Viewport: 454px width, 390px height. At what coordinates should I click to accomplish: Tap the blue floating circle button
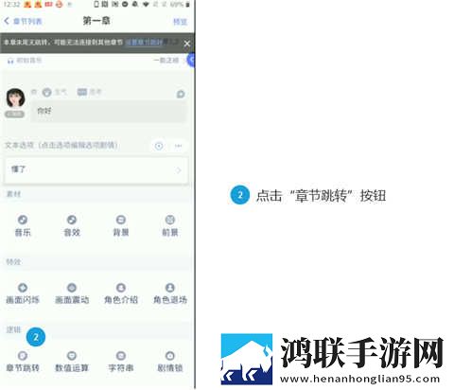pyautogui.click(x=191, y=60)
